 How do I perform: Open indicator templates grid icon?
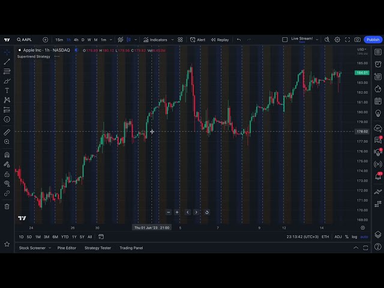click(x=180, y=40)
